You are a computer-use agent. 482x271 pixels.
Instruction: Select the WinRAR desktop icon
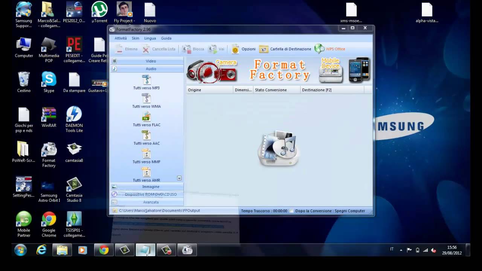click(49, 117)
